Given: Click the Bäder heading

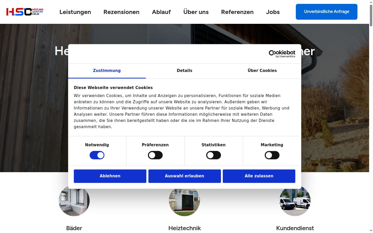Looking at the screenshot, I should tap(74, 228).
